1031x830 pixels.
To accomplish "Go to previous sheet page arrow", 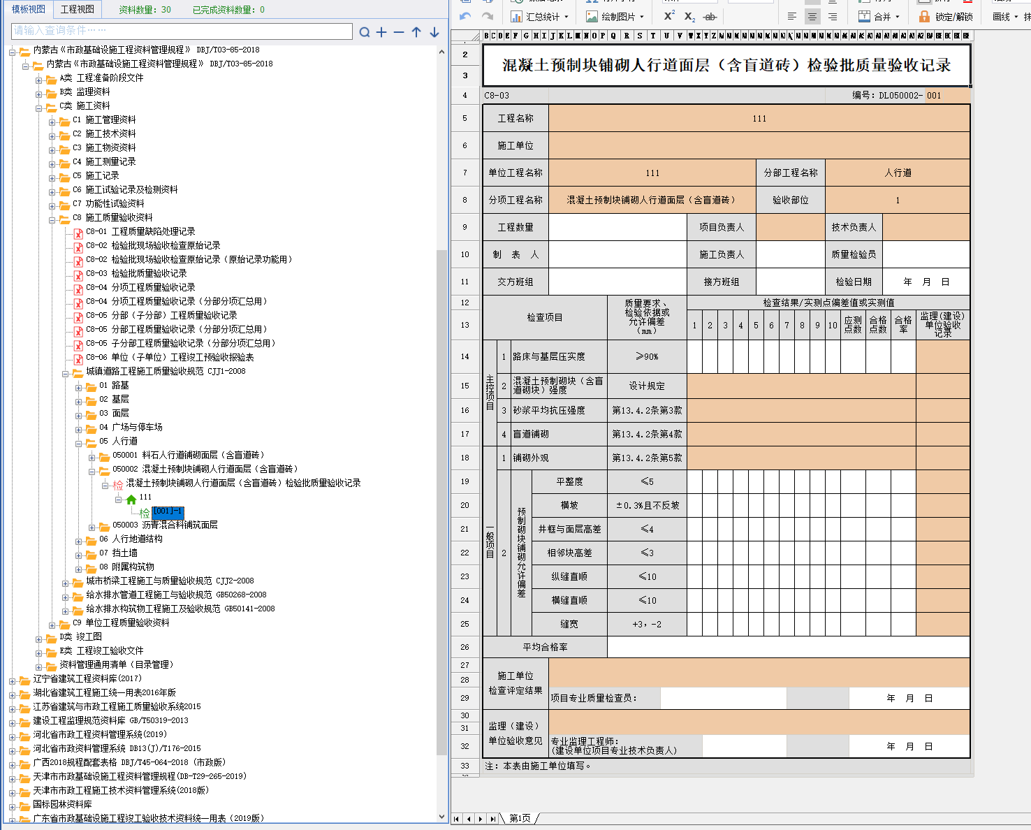I will tap(469, 818).
